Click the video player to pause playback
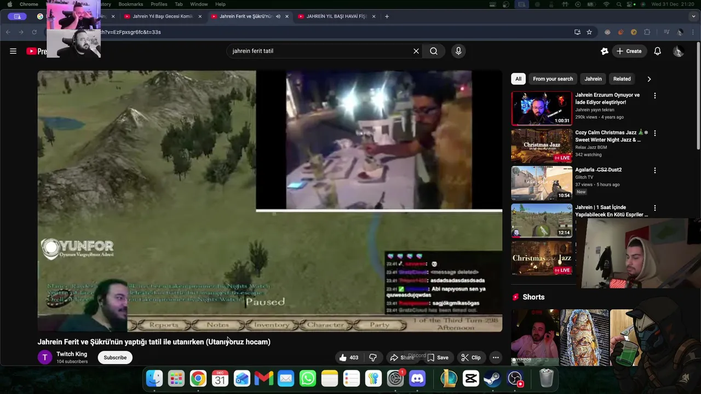Image resolution: width=701 pixels, height=394 pixels. 269,201
